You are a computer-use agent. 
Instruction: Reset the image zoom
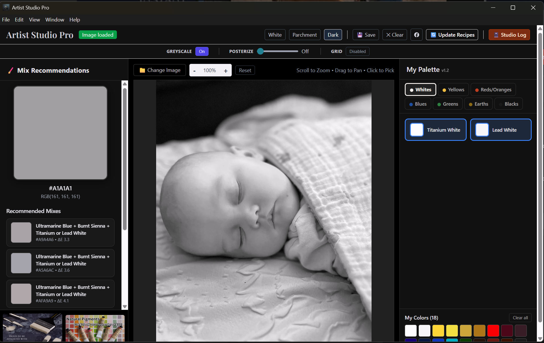point(245,70)
